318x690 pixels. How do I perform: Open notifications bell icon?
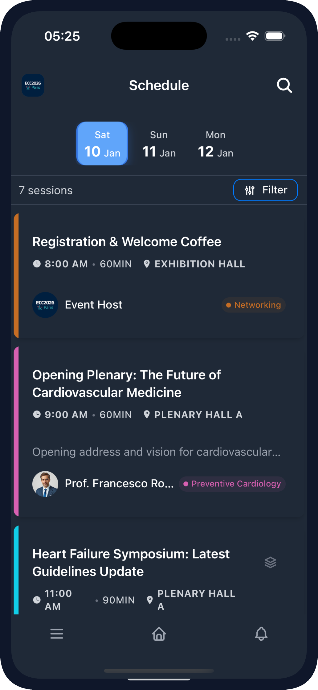pyautogui.click(x=261, y=634)
